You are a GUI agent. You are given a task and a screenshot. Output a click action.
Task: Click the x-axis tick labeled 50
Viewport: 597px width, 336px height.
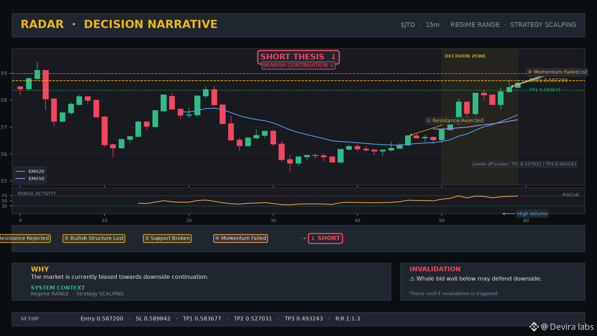[442, 220]
